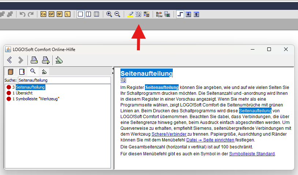Open the search magnifier tab

pos(33,71)
